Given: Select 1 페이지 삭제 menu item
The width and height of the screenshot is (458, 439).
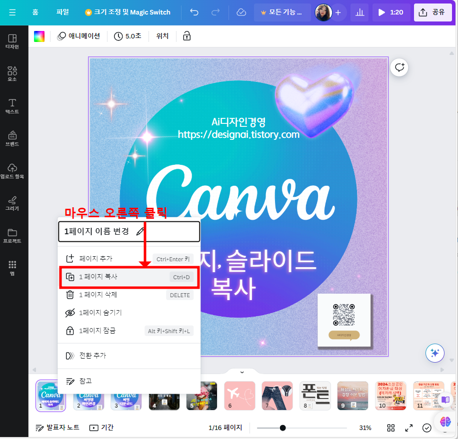Looking at the screenshot, I should pos(129,295).
